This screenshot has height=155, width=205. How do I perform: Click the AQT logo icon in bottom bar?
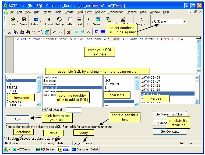point(6,149)
